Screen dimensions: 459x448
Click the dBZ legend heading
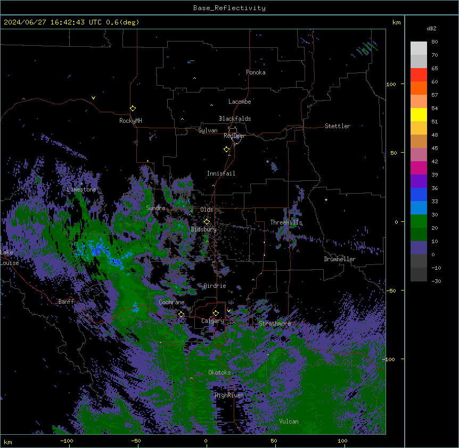click(x=431, y=28)
